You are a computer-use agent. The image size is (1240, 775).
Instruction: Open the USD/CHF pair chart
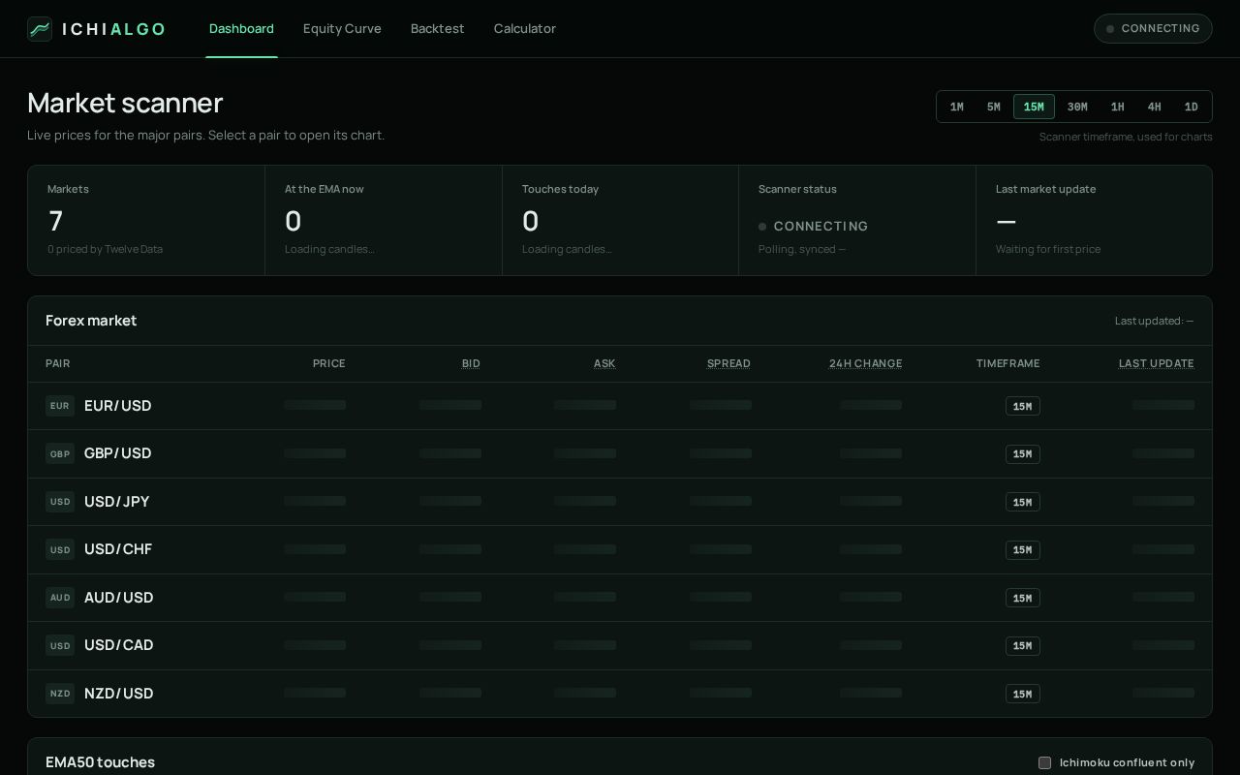620,549
